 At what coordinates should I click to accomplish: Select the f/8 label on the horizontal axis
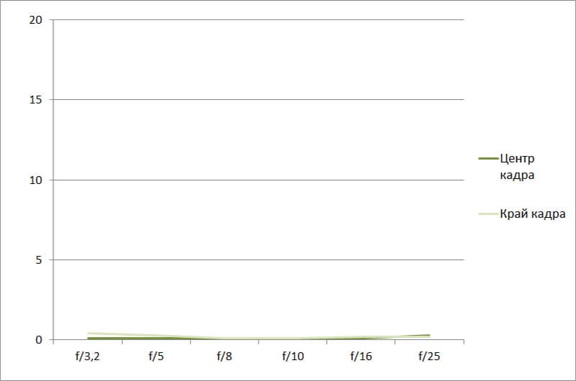tap(224, 356)
